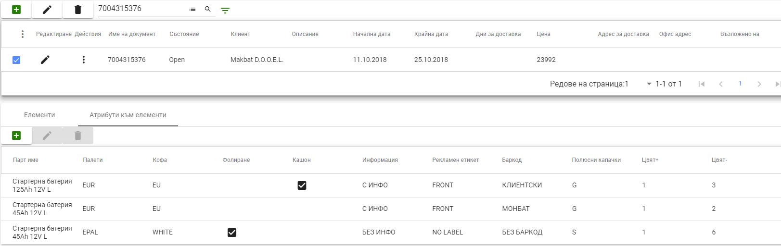Open column options menu in table header

tap(22, 34)
